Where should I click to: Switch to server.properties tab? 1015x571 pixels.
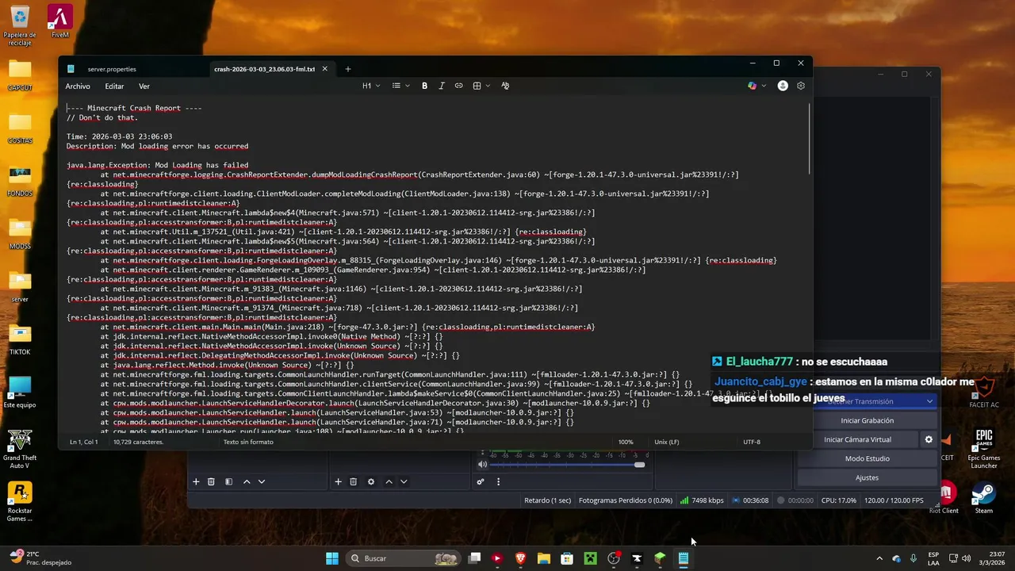[112, 69]
